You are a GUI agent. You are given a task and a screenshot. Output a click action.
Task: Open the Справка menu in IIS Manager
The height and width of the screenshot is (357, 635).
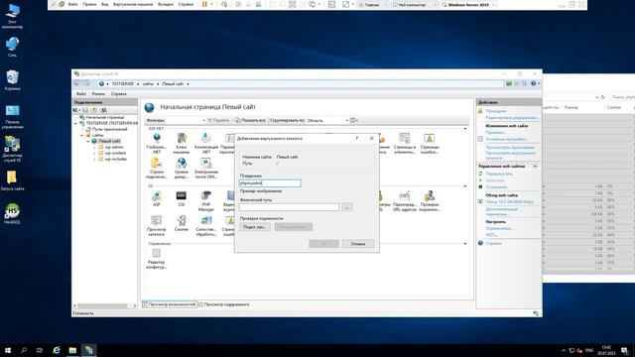point(119,94)
